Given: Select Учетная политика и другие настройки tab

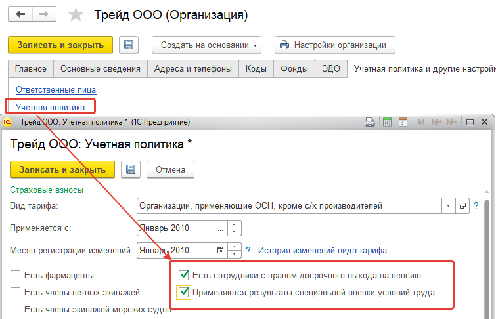Looking at the screenshot, I should [x=422, y=69].
